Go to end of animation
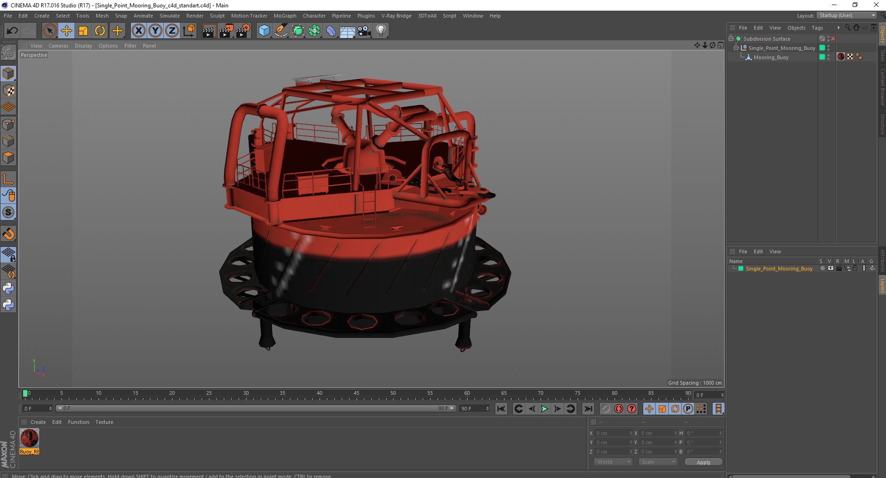 click(x=588, y=409)
